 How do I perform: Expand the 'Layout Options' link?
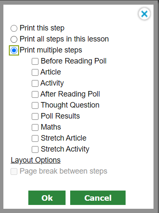click(x=36, y=160)
